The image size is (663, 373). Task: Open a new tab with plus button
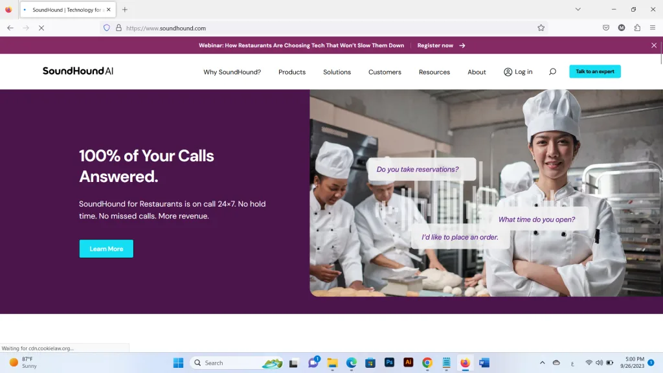(125, 9)
